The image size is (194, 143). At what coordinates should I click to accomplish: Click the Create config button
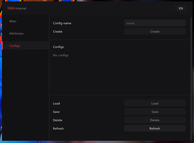155,31
